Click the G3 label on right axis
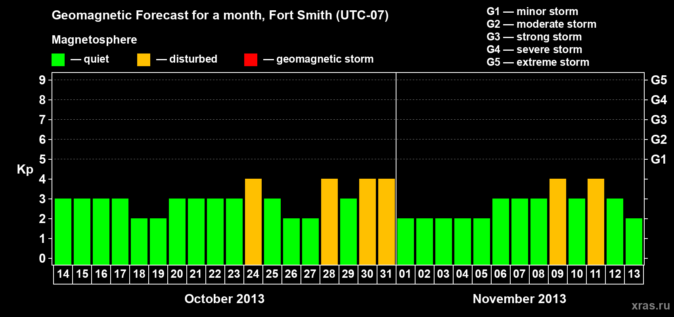Screen dimensions: 674x317 pos(659,120)
